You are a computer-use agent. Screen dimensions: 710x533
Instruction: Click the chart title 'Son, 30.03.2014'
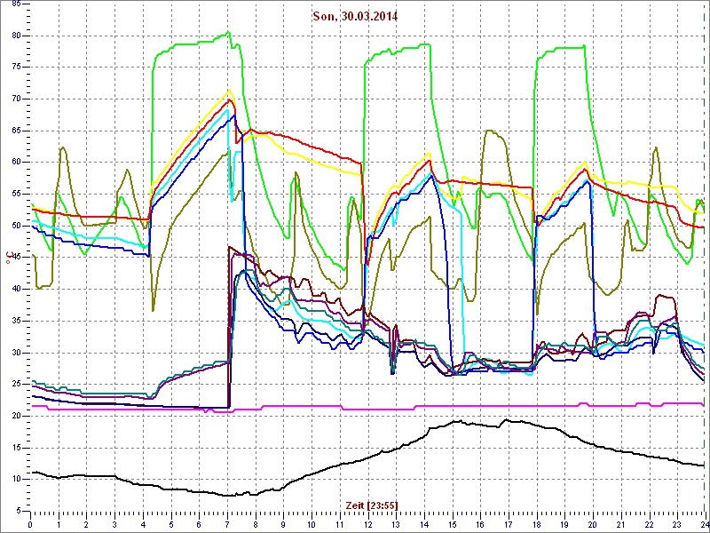356,16
